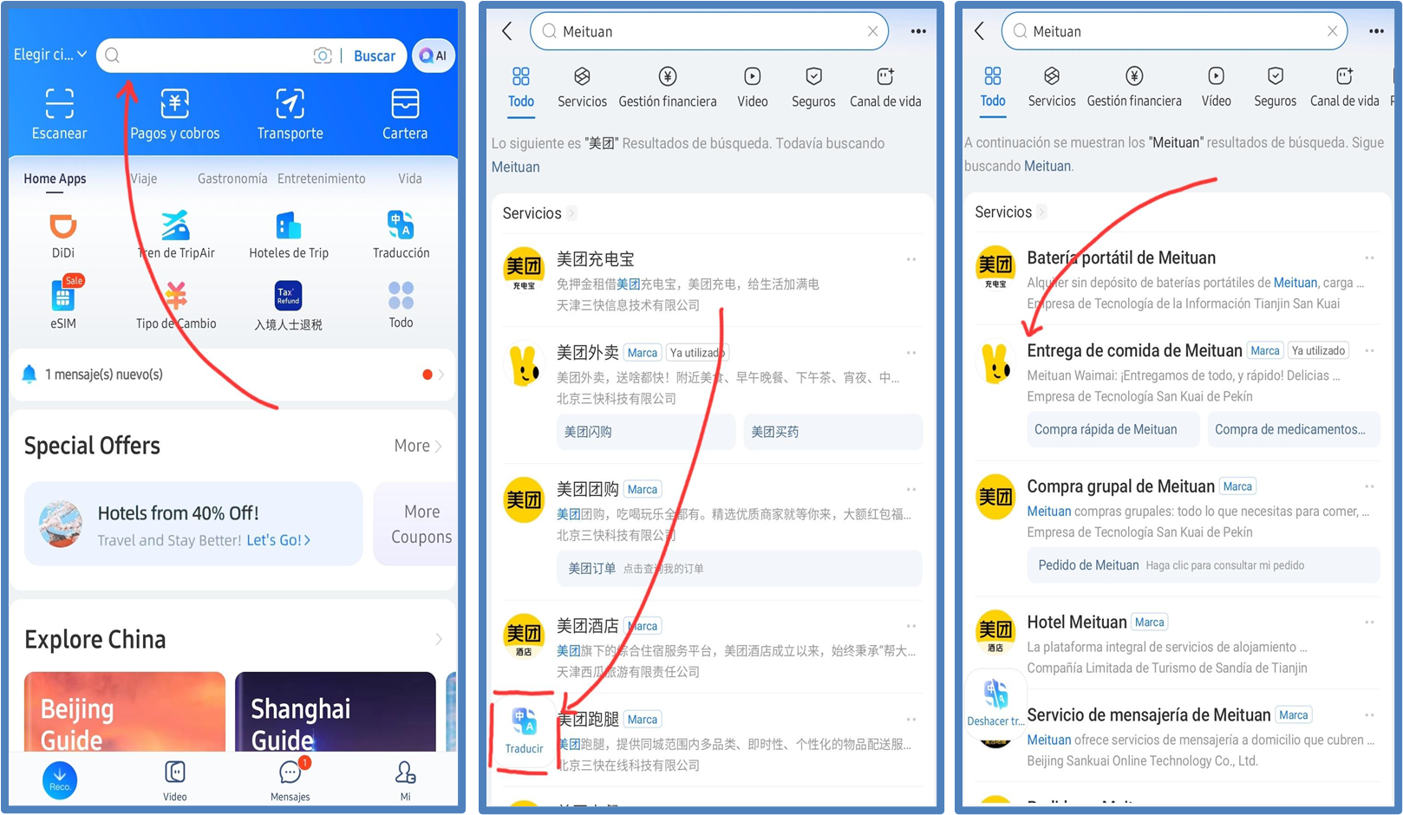Viewport: 1403px width, 815px height.
Task: Tap the camera icon in the home search bar
Action: [x=323, y=56]
